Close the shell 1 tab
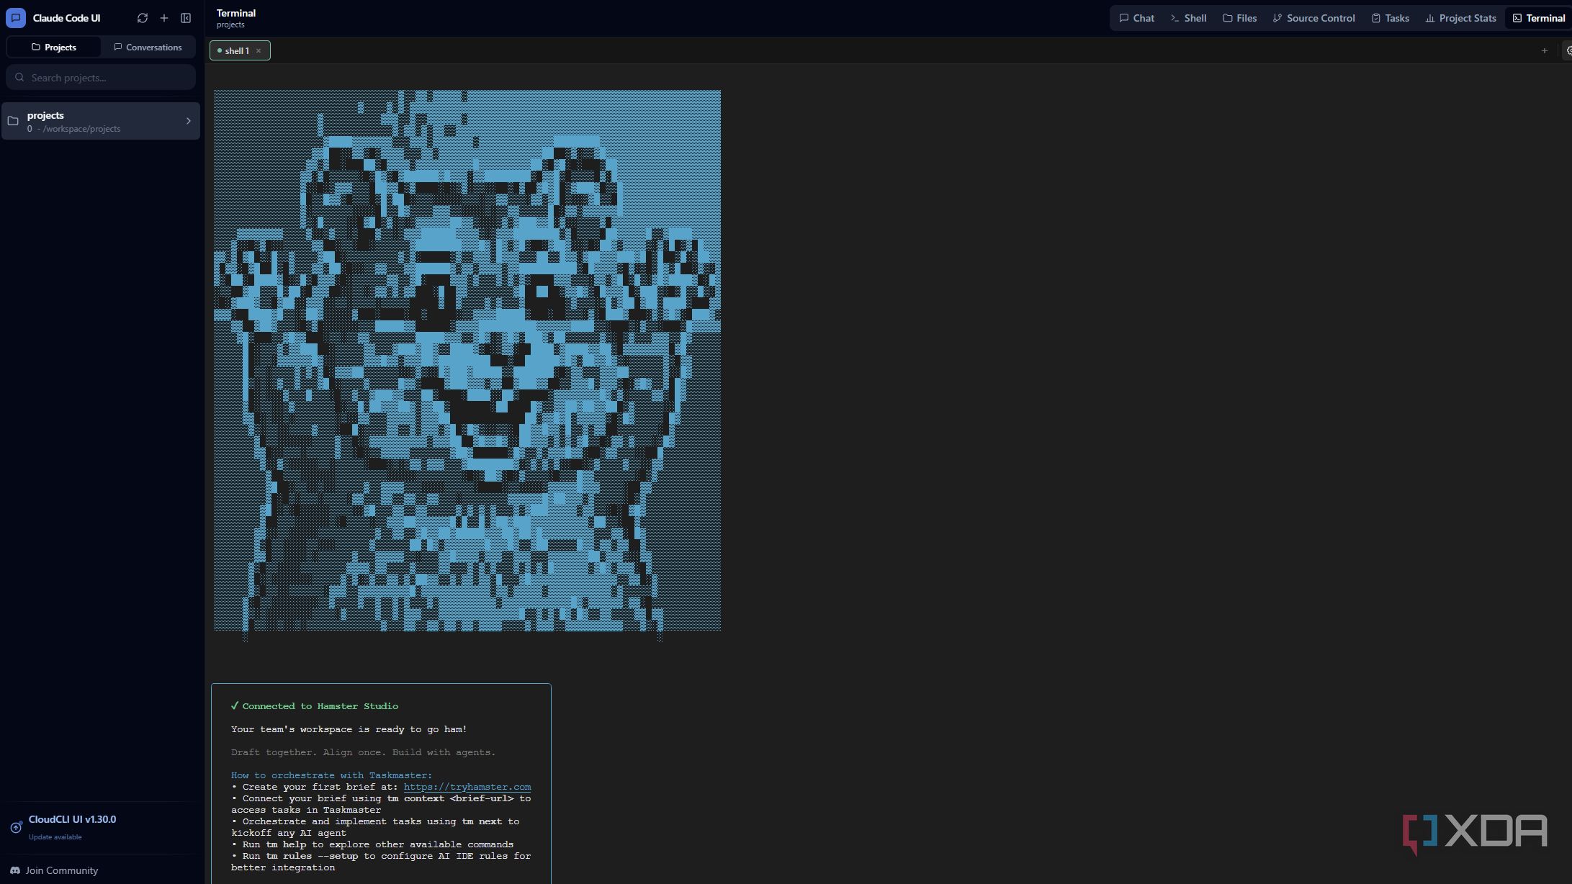Viewport: 1572px width, 884px height. tap(259, 50)
